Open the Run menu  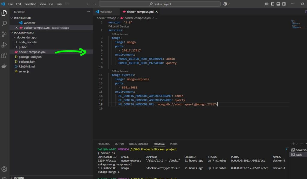[59, 4]
